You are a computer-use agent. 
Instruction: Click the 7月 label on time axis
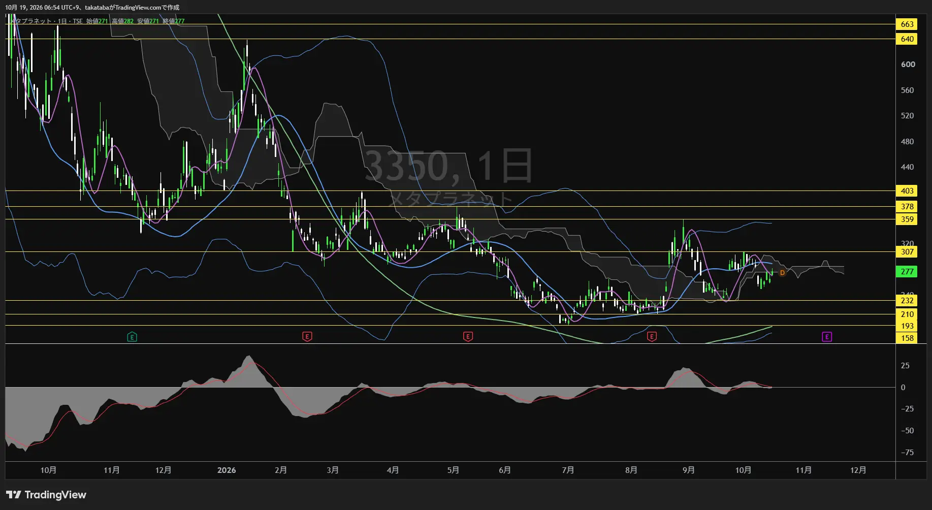click(x=568, y=470)
